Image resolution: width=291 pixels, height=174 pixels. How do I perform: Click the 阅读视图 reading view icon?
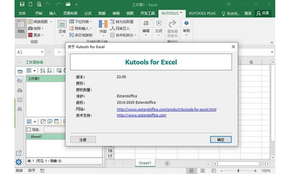click(30, 22)
